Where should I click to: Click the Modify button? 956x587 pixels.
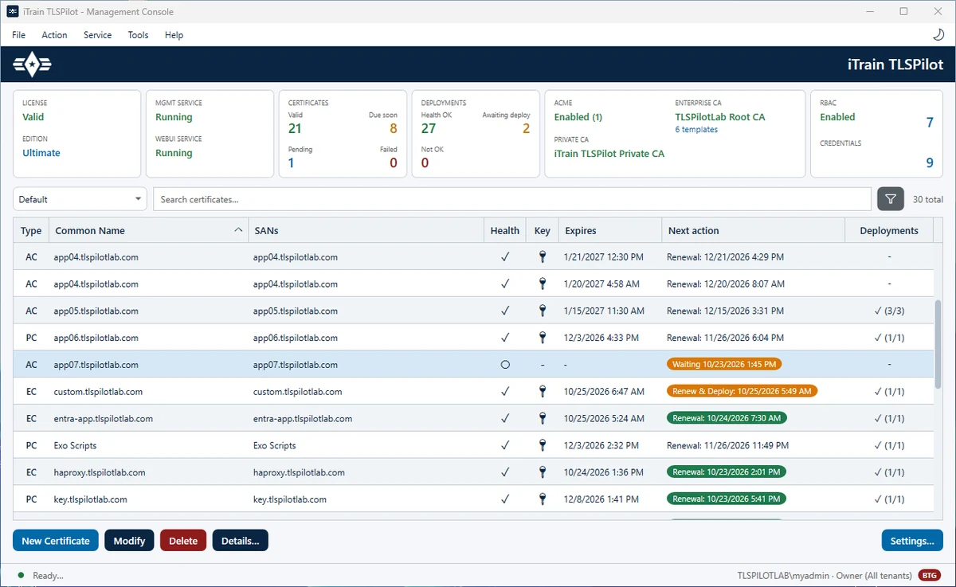point(129,540)
